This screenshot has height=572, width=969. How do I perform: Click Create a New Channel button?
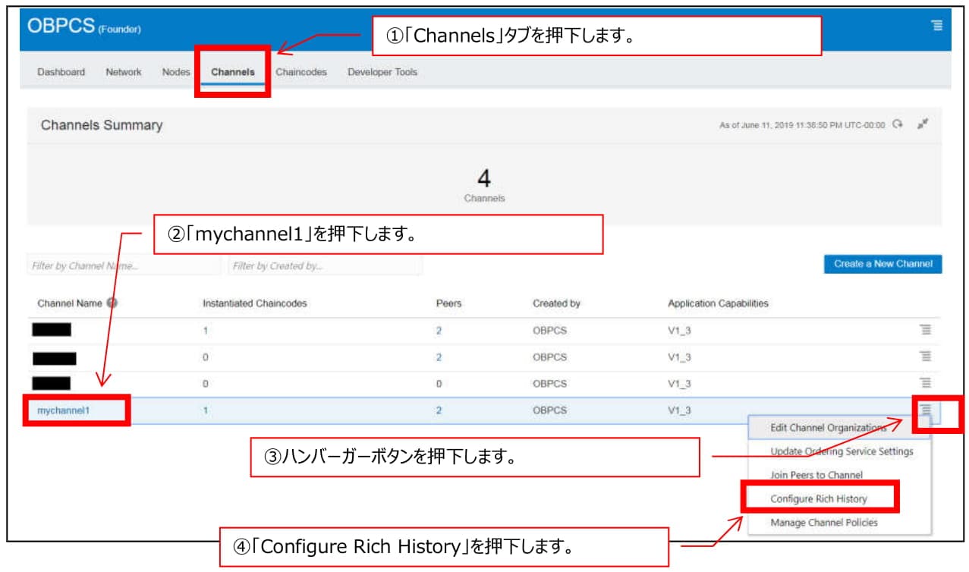point(883,264)
